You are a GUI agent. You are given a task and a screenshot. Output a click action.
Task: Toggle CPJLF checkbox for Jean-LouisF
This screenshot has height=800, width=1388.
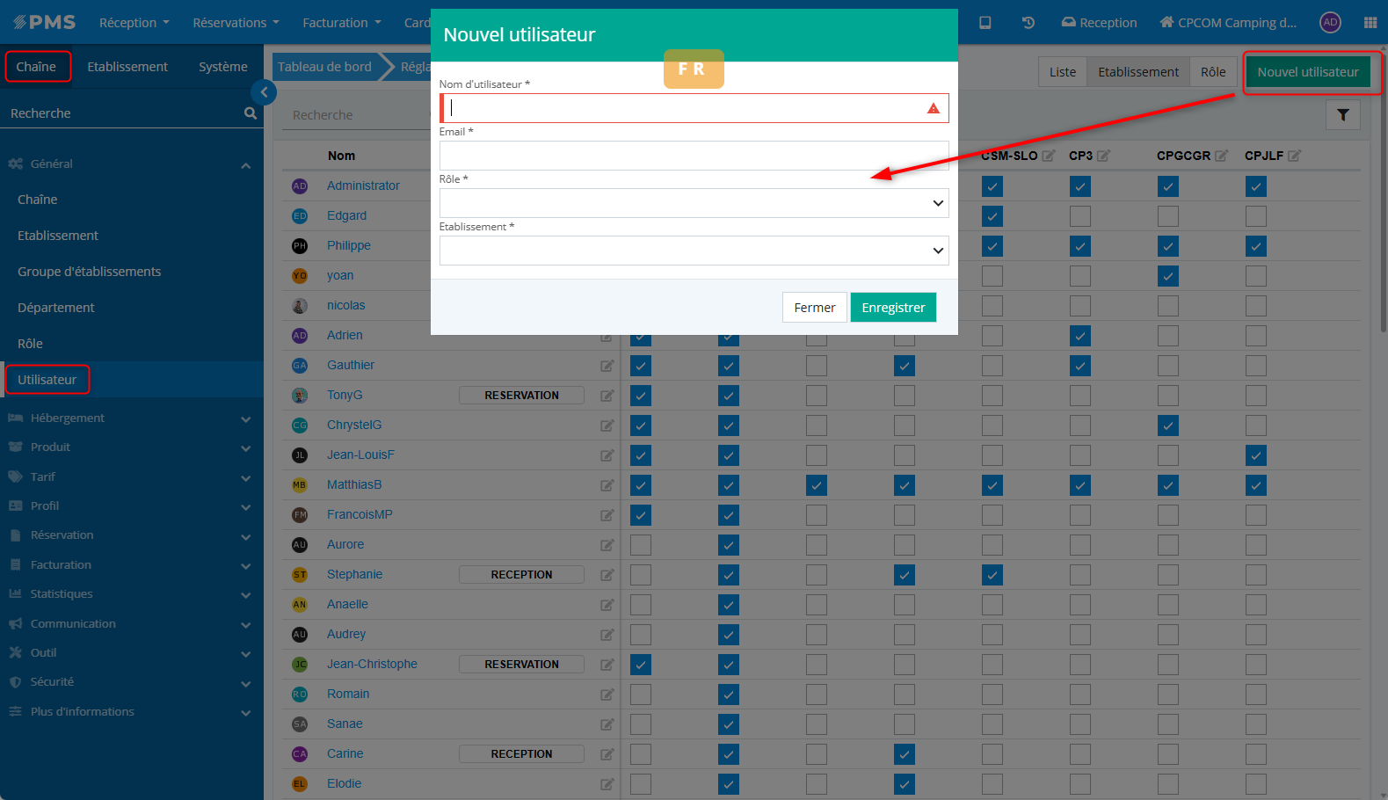pyautogui.click(x=1255, y=455)
